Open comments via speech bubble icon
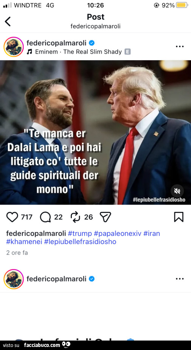This screenshot has height=350, width=191. (x=45, y=217)
